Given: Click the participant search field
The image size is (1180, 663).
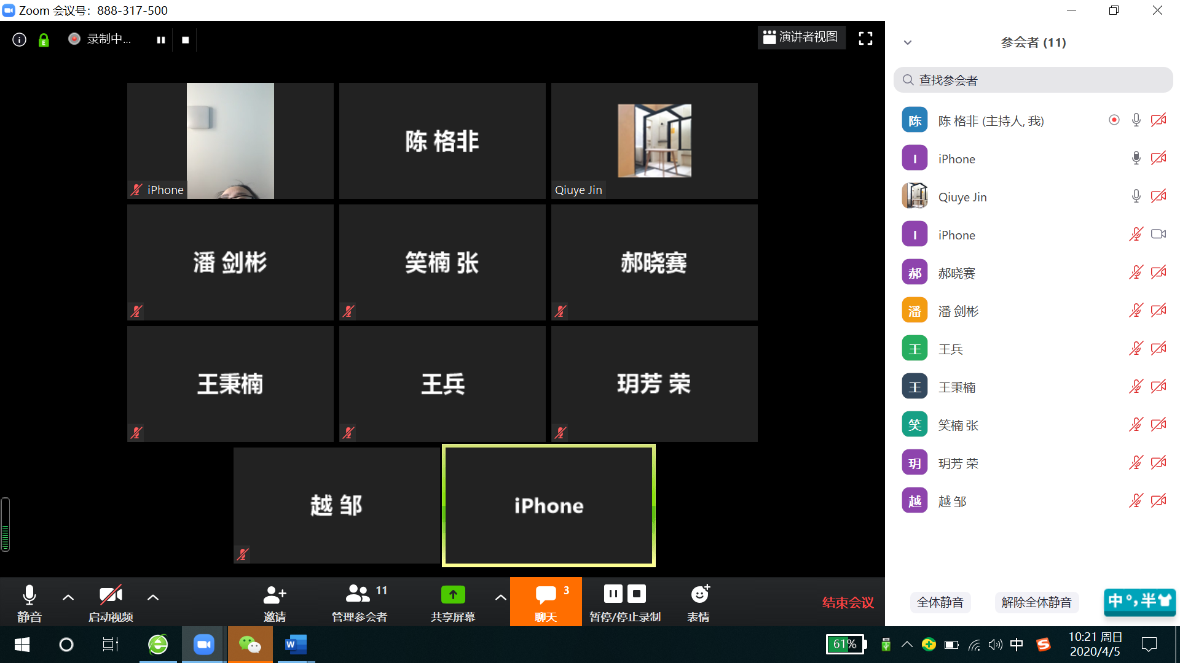Looking at the screenshot, I should click(1032, 80).
